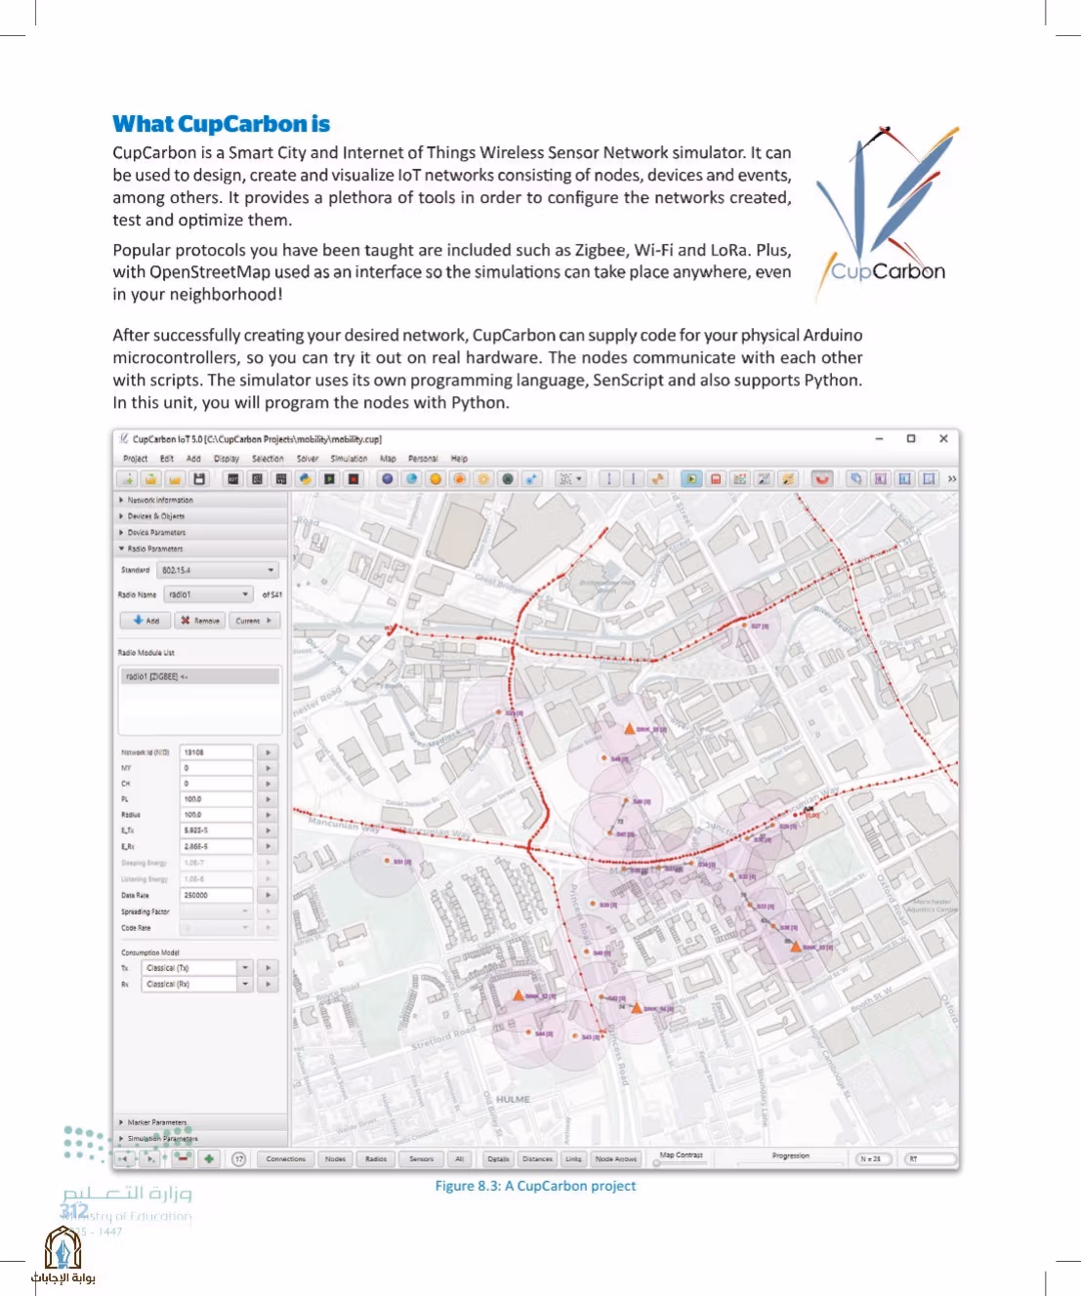The height and width of the screenshot is (1296, 1081).
Task: Toggle Node Arrows display button
Action: 616,1159
